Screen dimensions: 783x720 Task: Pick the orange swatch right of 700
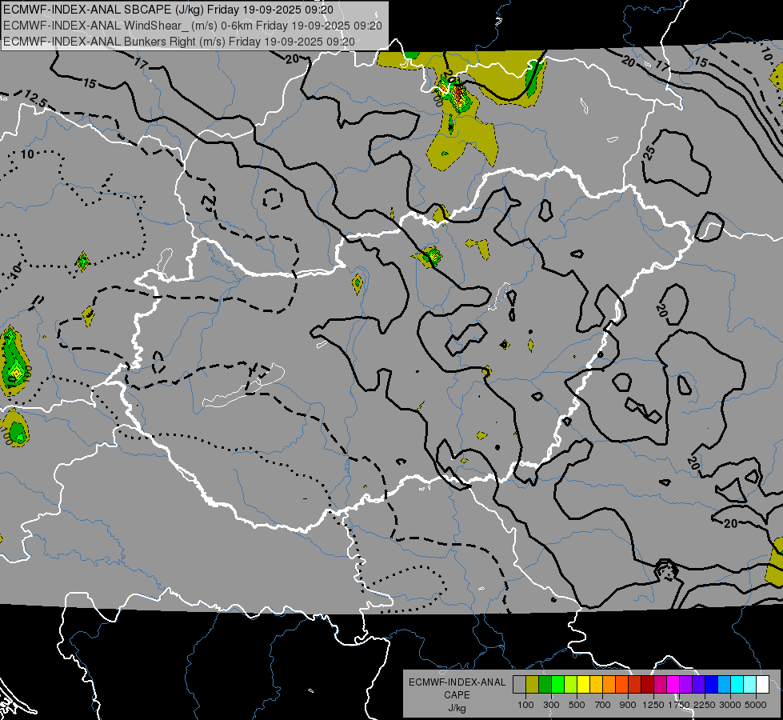609,685
